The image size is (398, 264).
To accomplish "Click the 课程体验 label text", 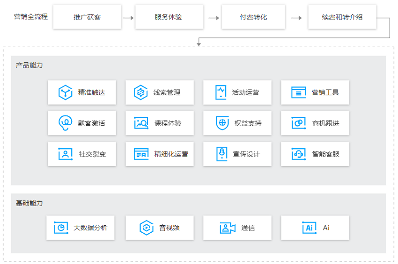I will click(x=168, y=123).
